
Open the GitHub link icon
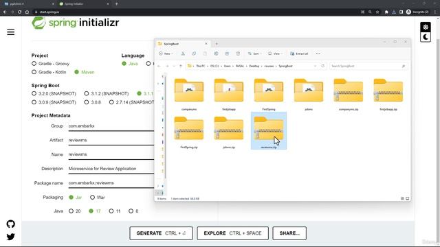pos(11,224)
